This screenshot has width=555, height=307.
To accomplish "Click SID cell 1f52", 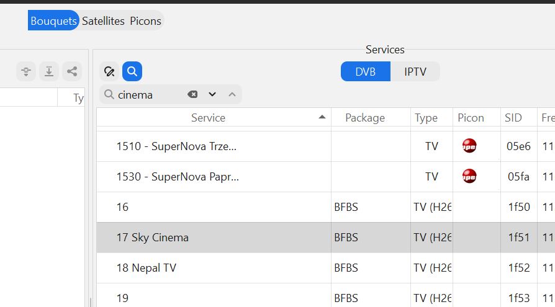I will pyautogui.click(x=519, y=268).
